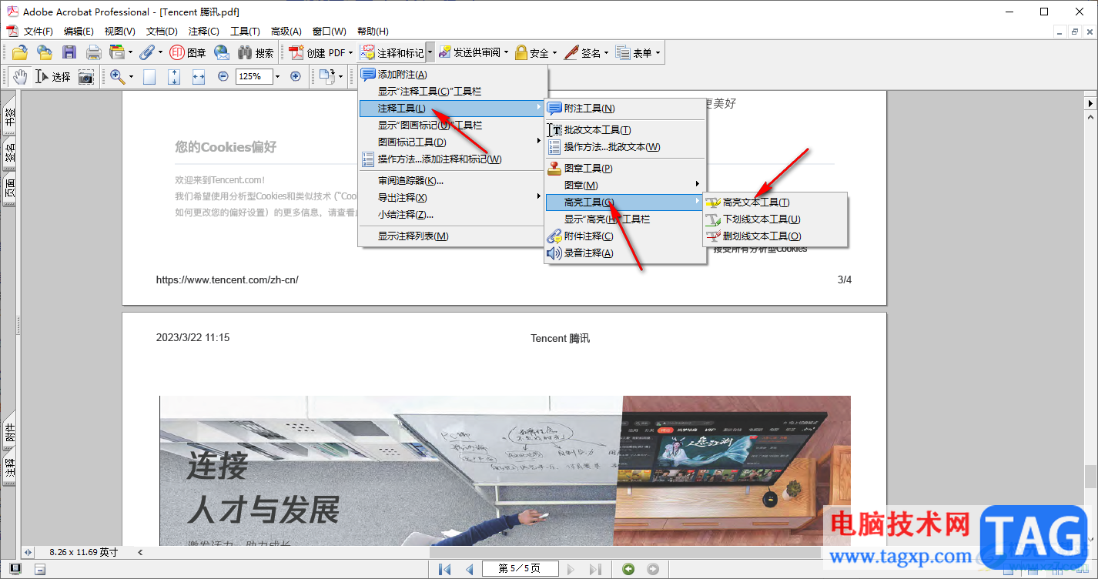Go to the previous page arrow
This screenshot has width=1098, height=579.
pyautogui.click(x=469, y=569)
